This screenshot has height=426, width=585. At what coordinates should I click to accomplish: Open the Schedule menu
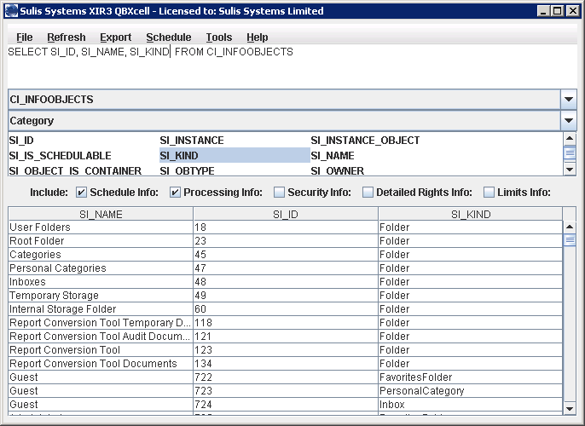tap(168, 37)
